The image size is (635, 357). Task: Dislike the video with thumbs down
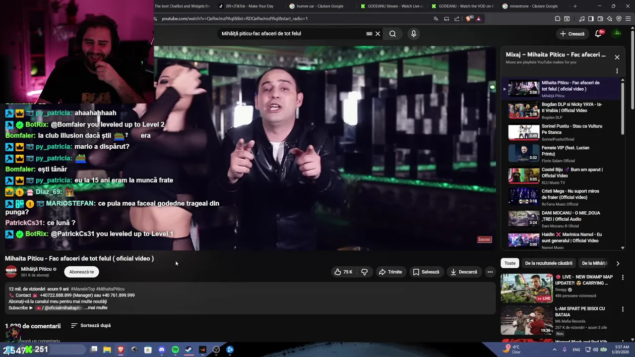click(x=364, y=272)
